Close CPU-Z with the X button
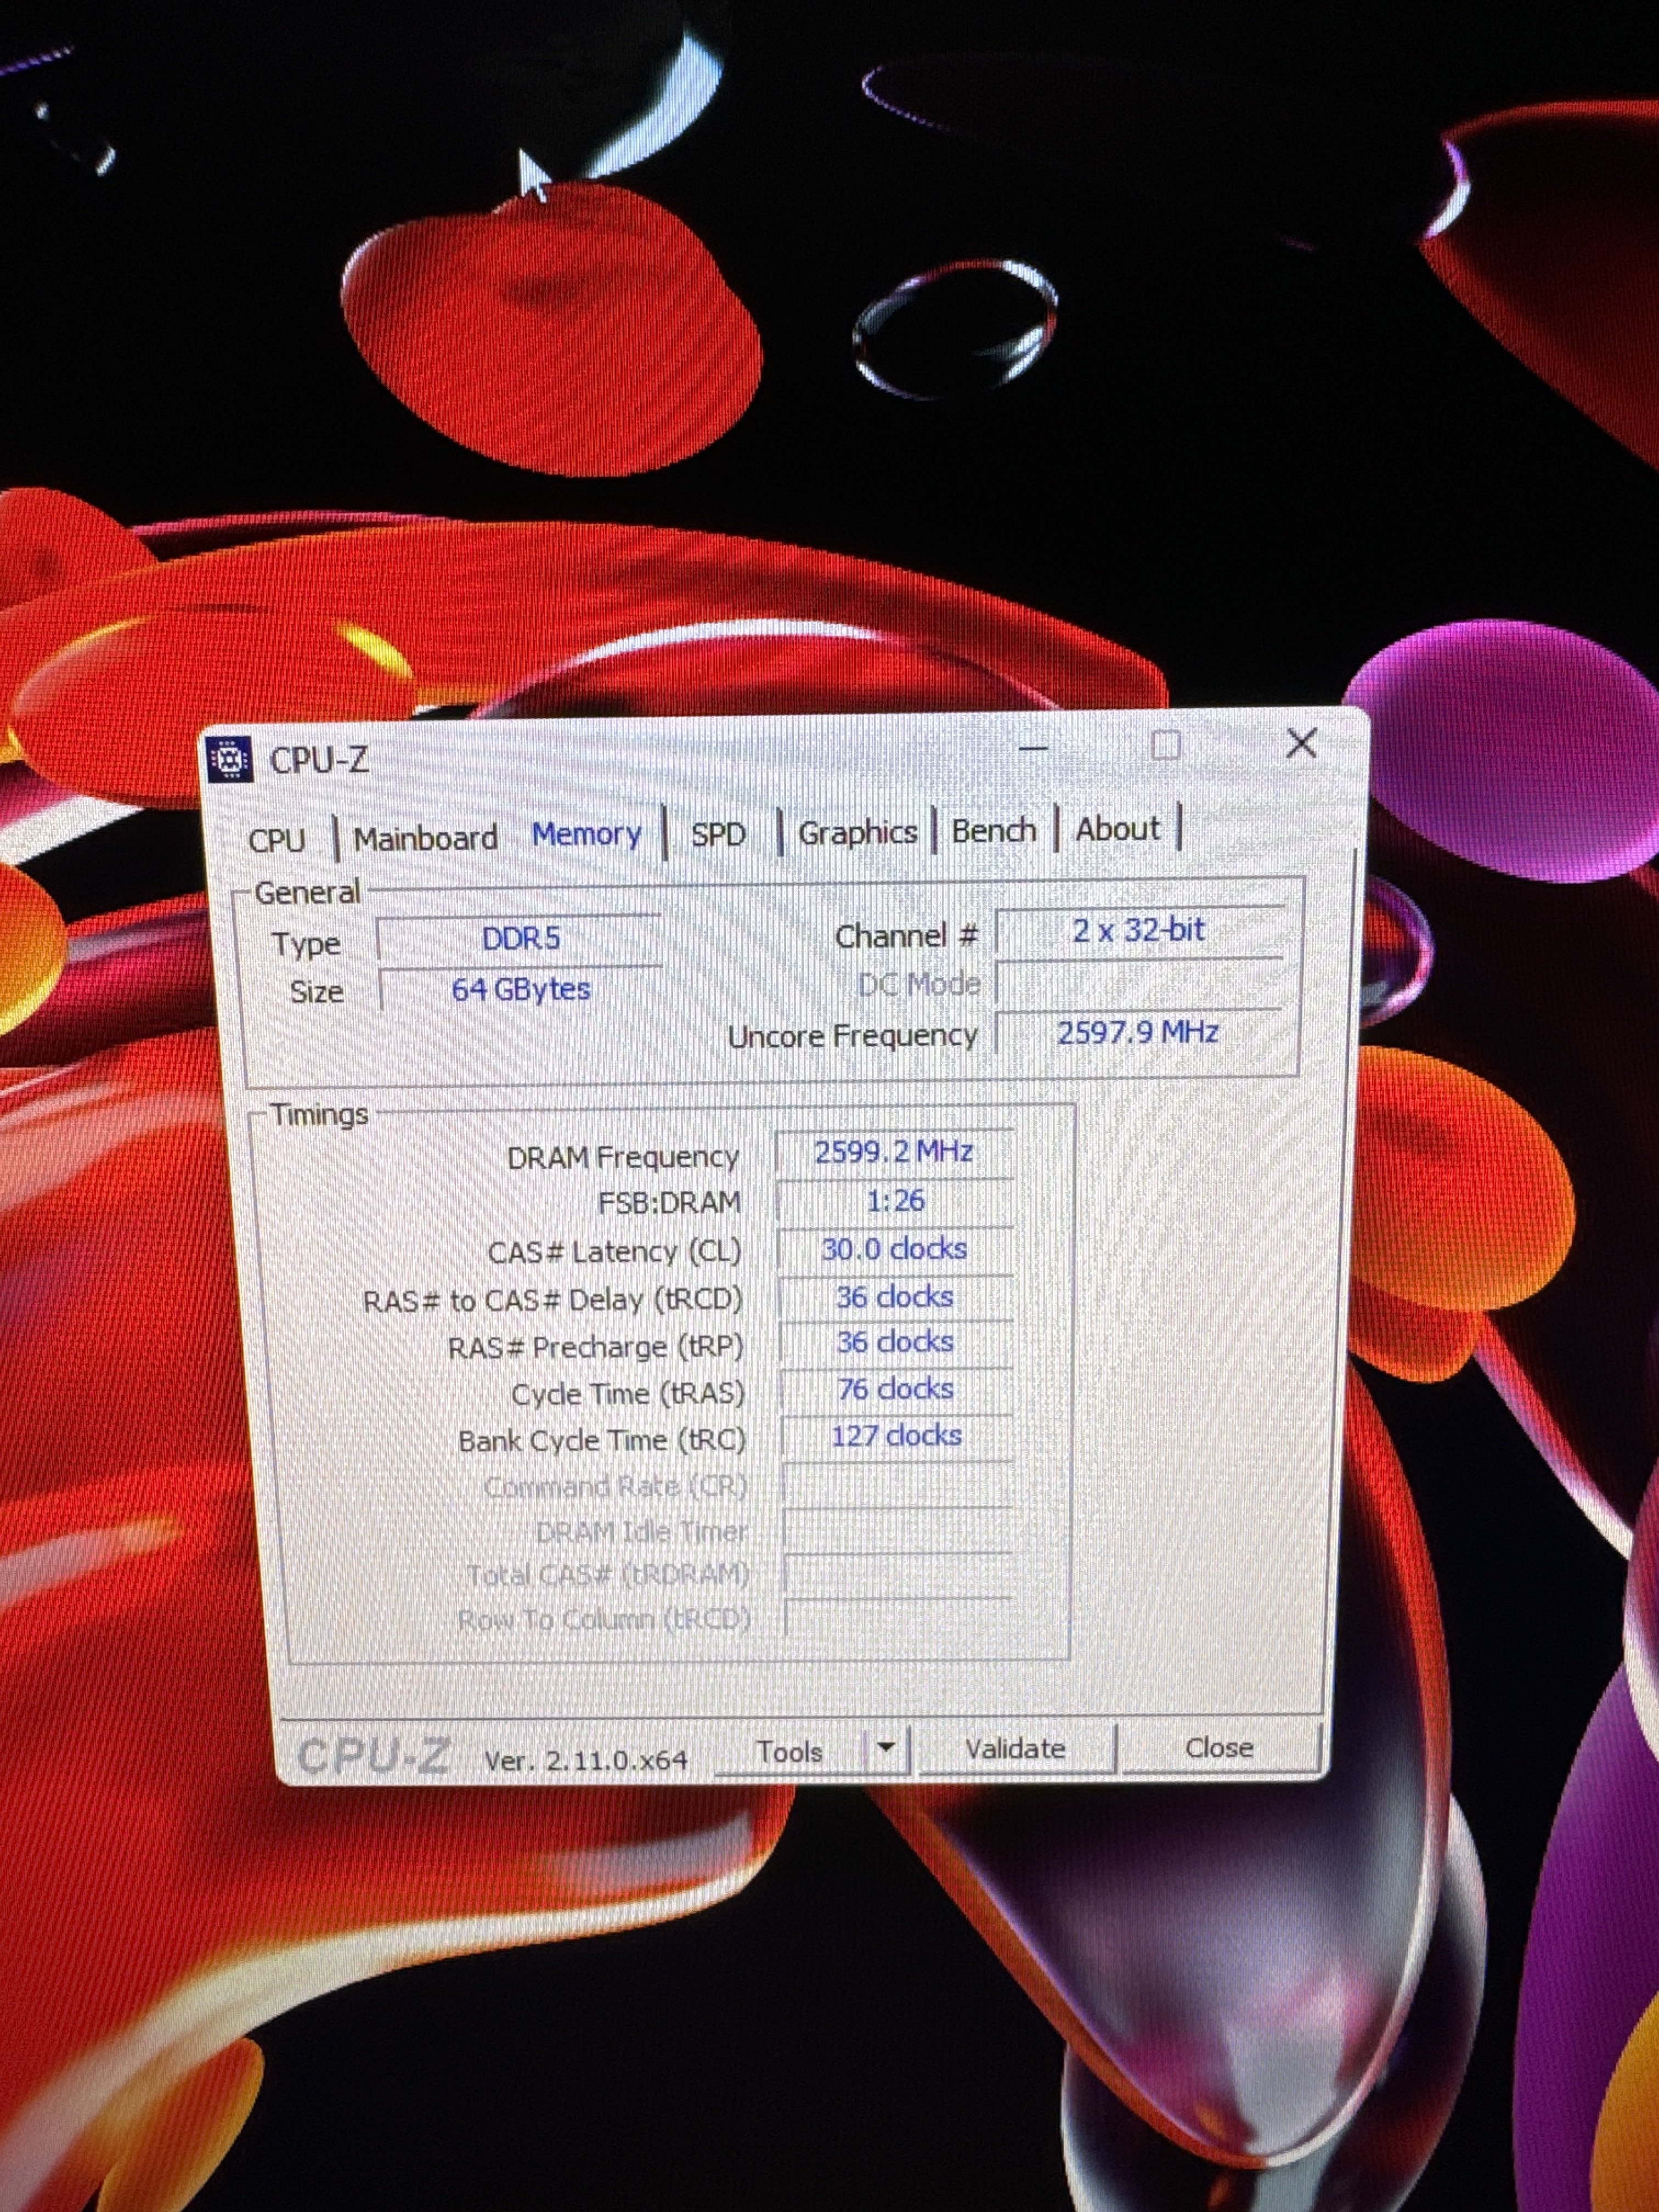 tap(1301, 743)
